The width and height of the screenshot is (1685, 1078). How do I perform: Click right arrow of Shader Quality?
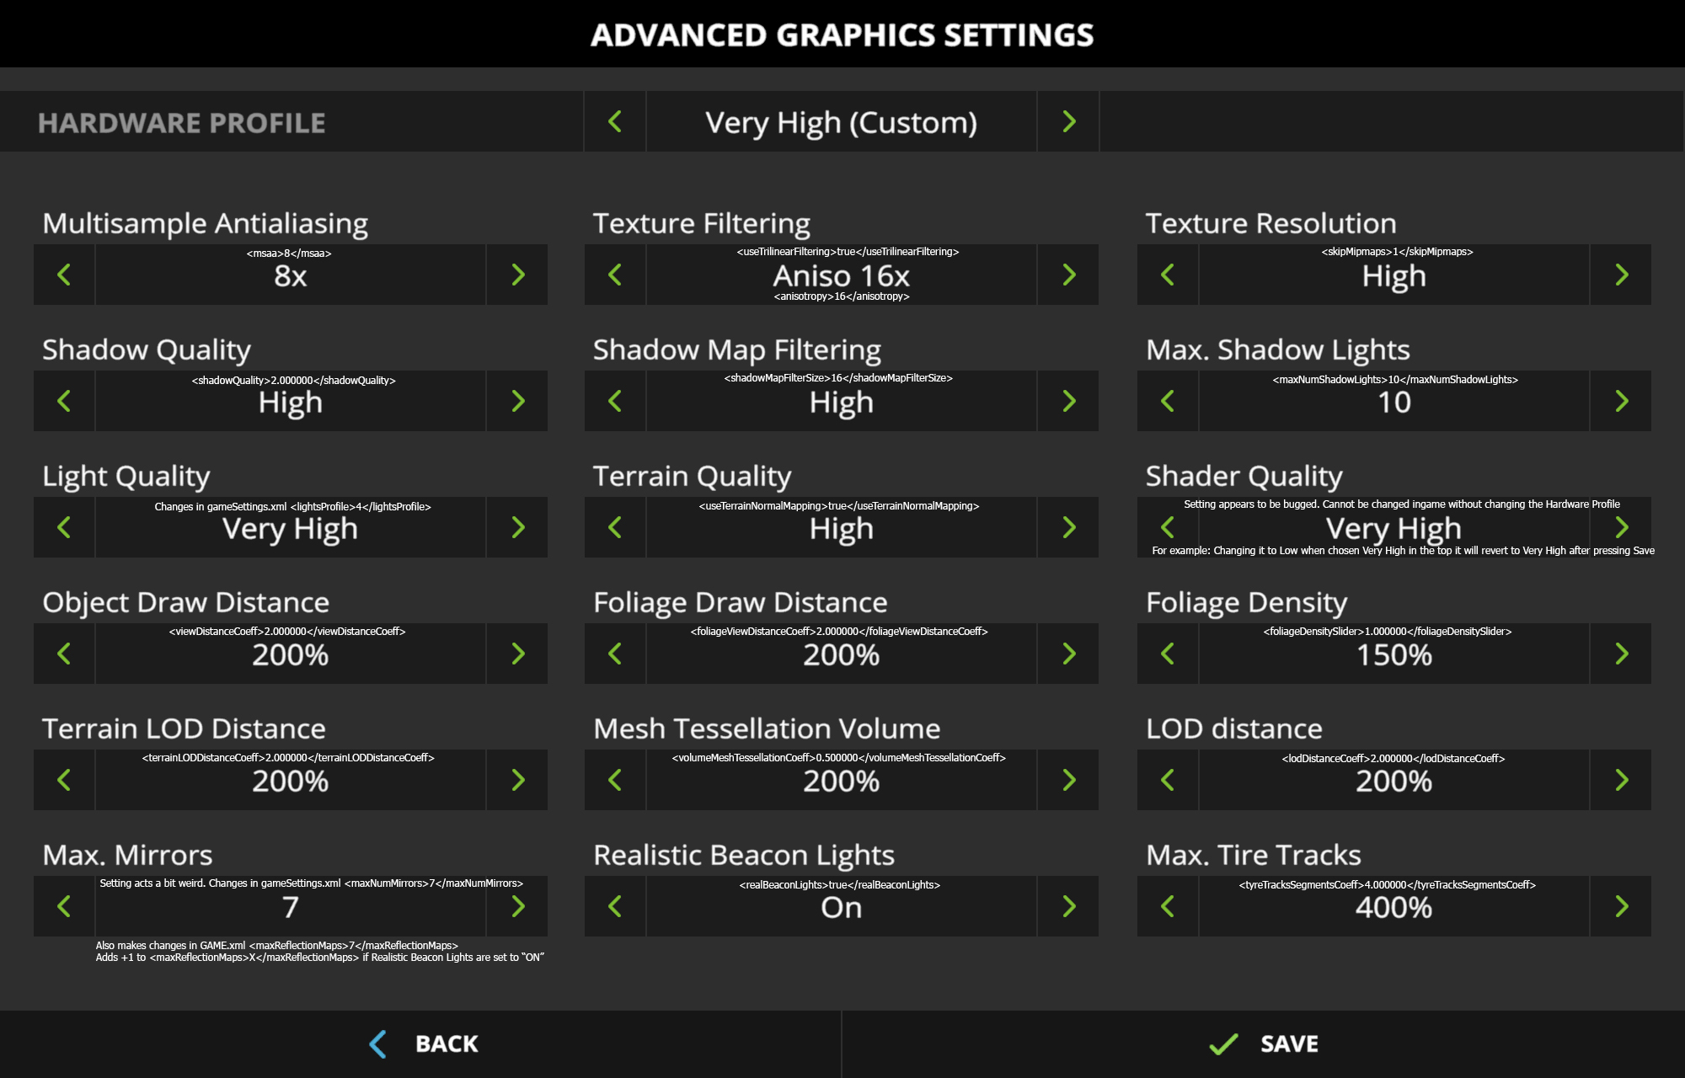click(1621, 527)
